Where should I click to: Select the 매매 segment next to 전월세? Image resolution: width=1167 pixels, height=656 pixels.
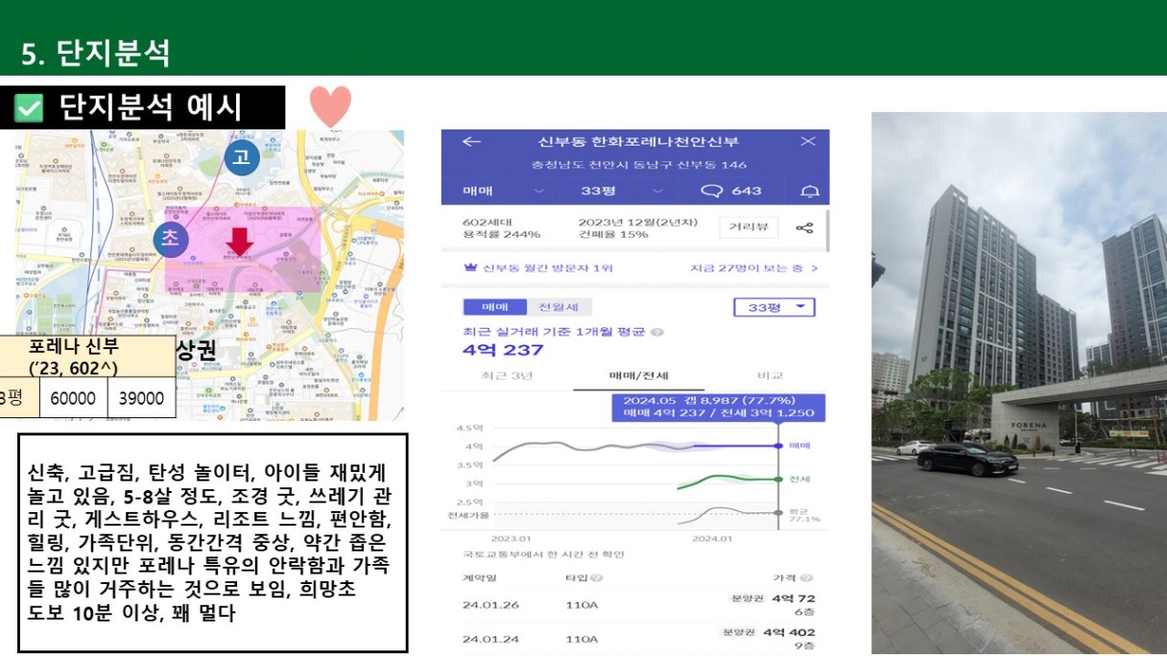point(494,307)
